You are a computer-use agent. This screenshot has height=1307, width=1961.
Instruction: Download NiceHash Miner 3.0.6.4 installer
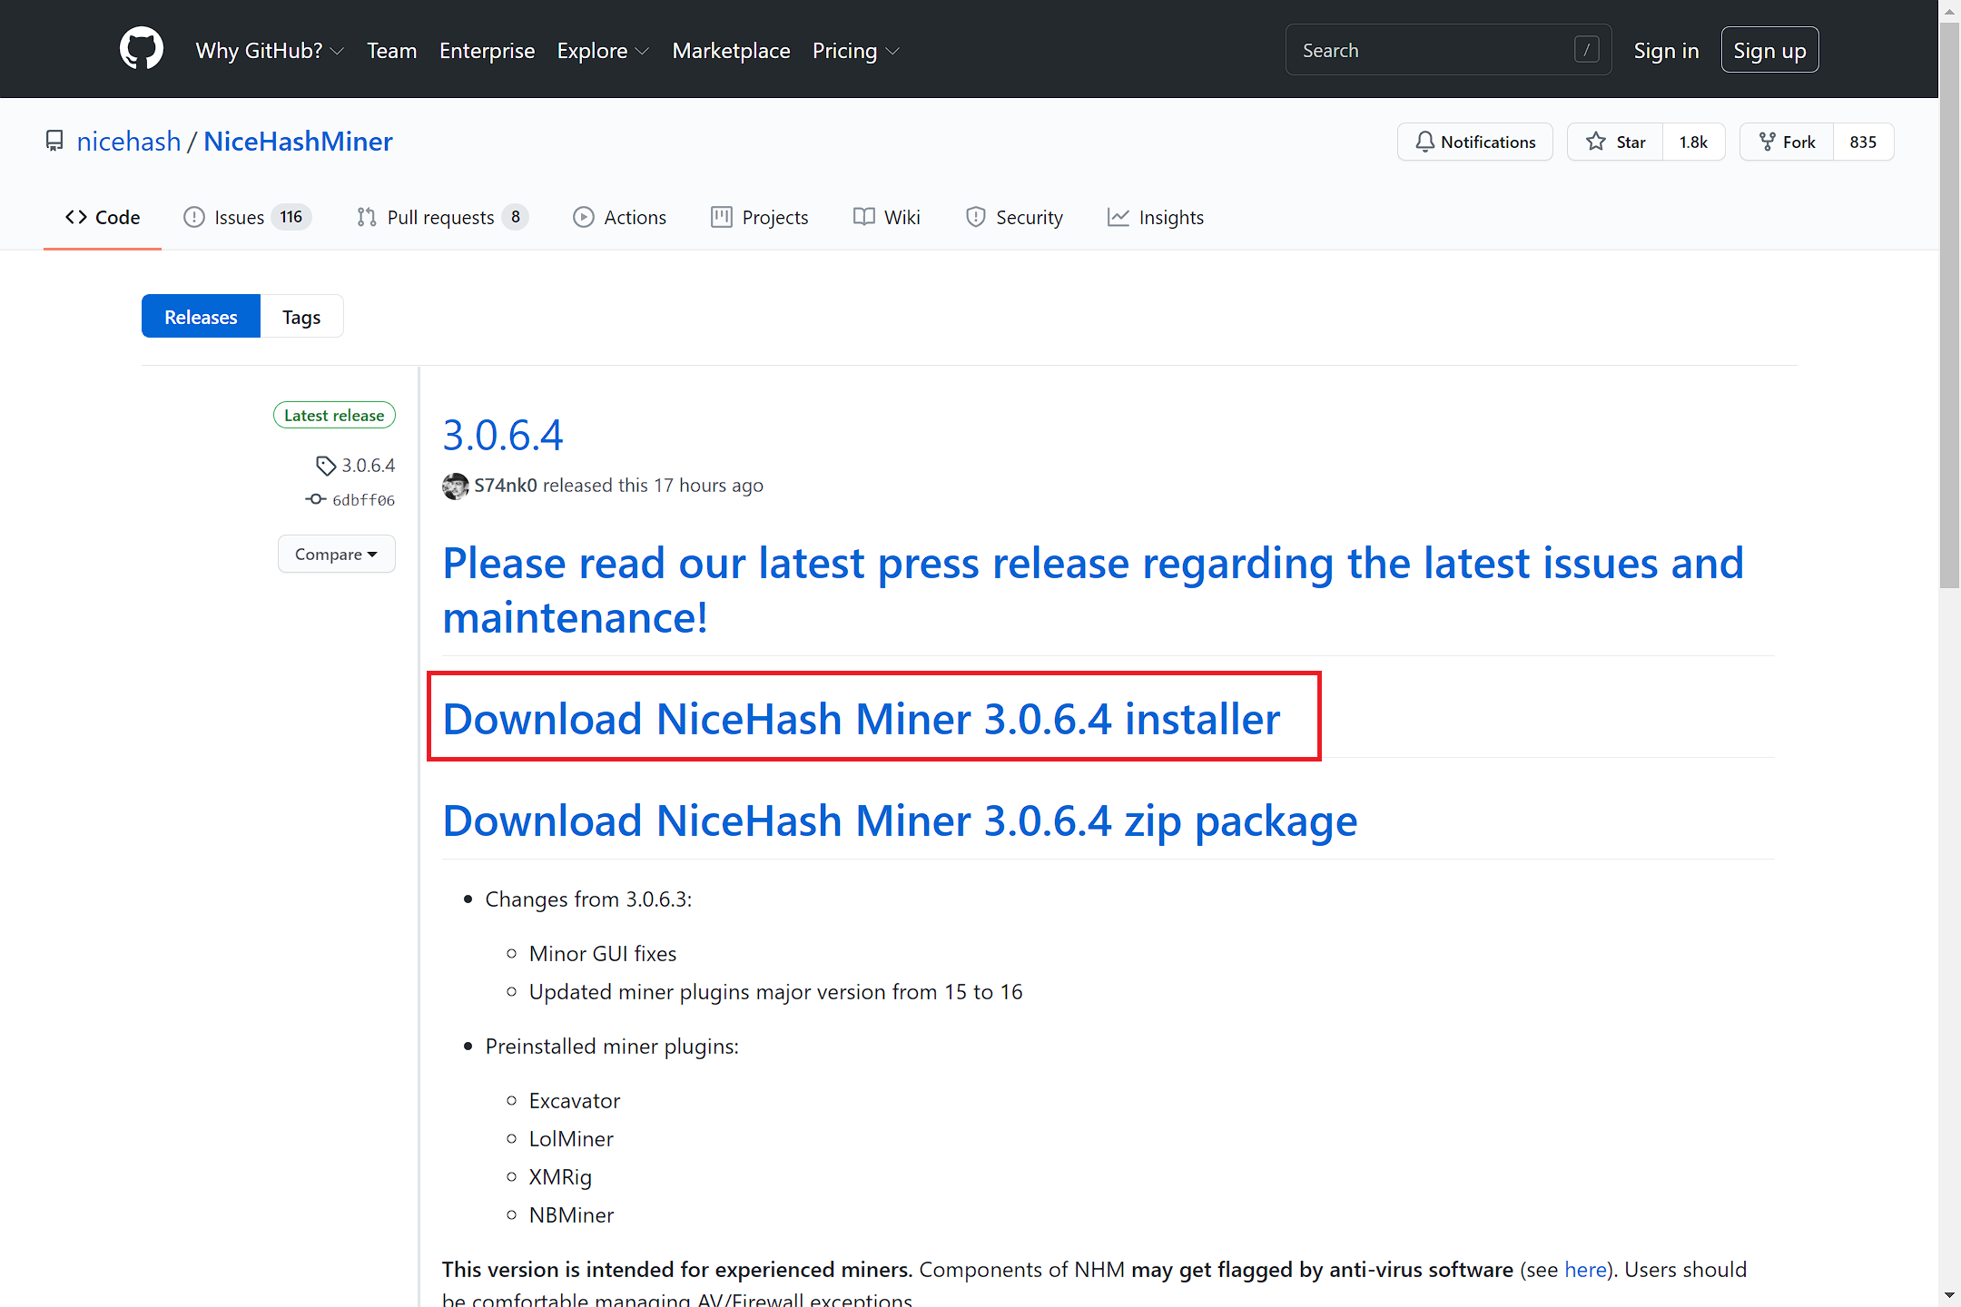pos(862,719)
